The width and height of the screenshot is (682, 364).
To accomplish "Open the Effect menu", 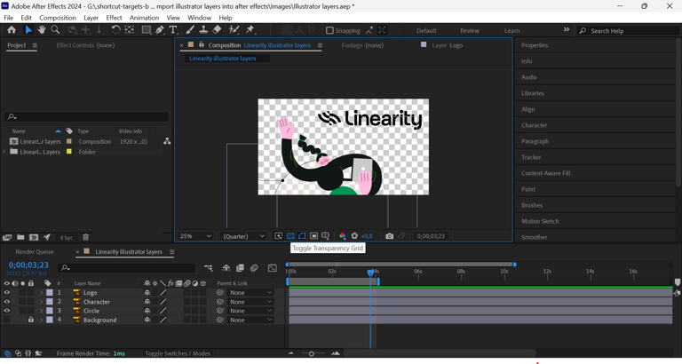I will 114,18.
